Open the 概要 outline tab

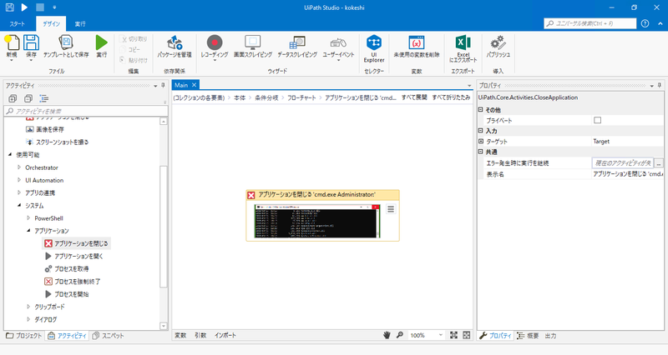[529, 336]
